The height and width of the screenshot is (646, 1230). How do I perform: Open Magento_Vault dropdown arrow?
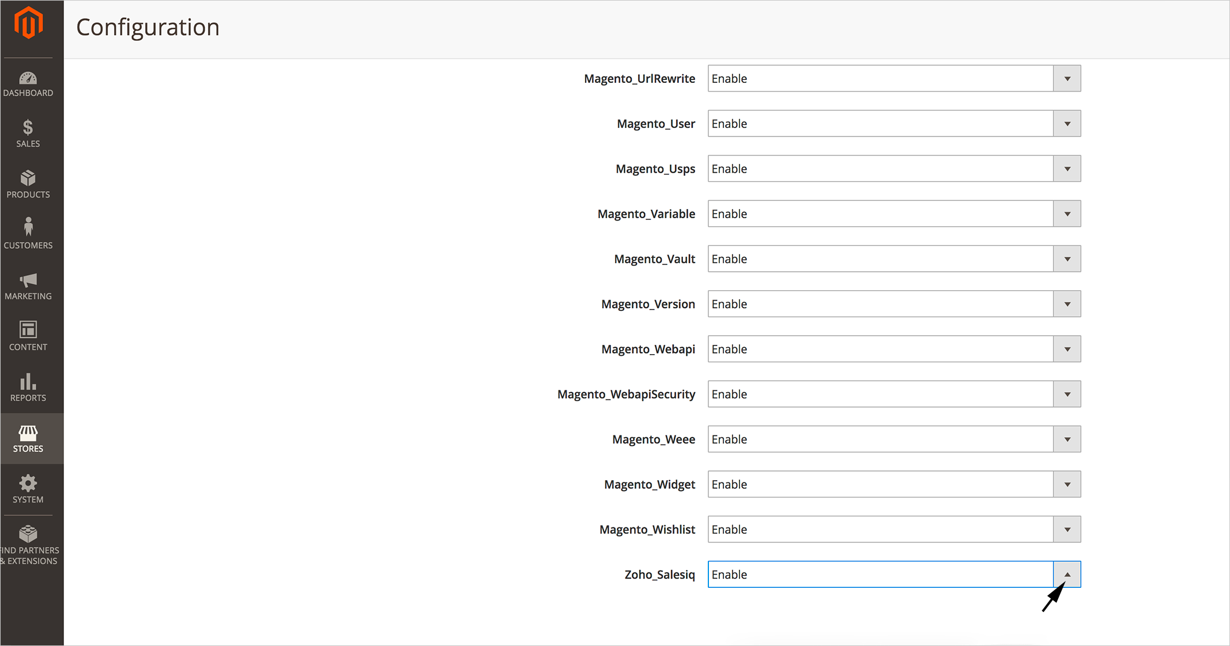click(1067, 259)
